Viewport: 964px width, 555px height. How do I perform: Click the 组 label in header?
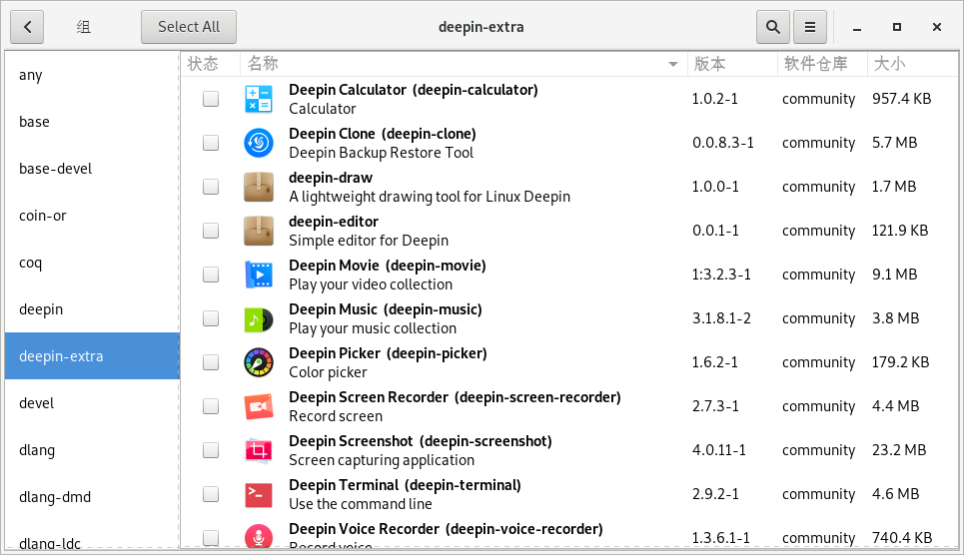(x=84, y=27)
